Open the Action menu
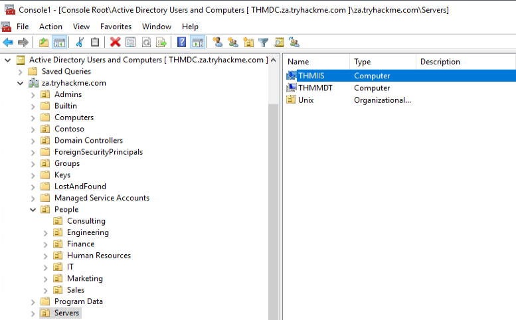This screenshot has height=320, width=516. coord(50,27)
